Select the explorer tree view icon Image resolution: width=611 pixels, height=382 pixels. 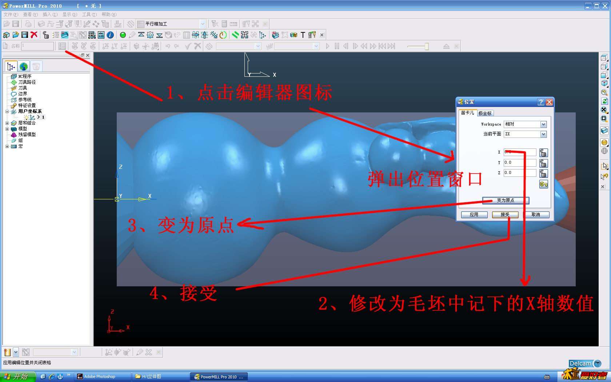[11, 66]
